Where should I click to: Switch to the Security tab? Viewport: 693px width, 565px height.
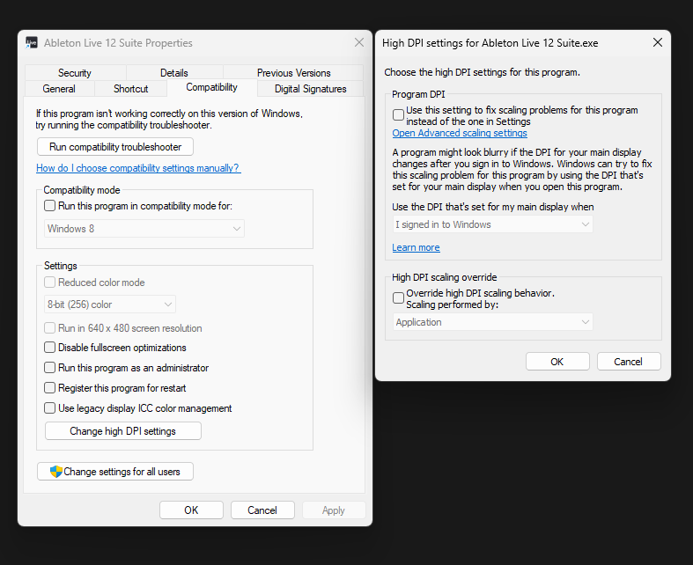(75, 73)
